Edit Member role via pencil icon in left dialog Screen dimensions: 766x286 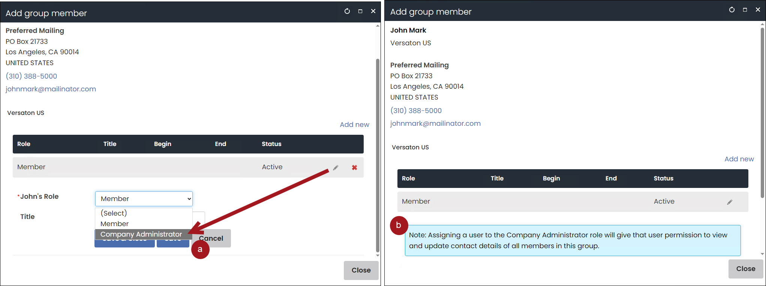point(336,168)
